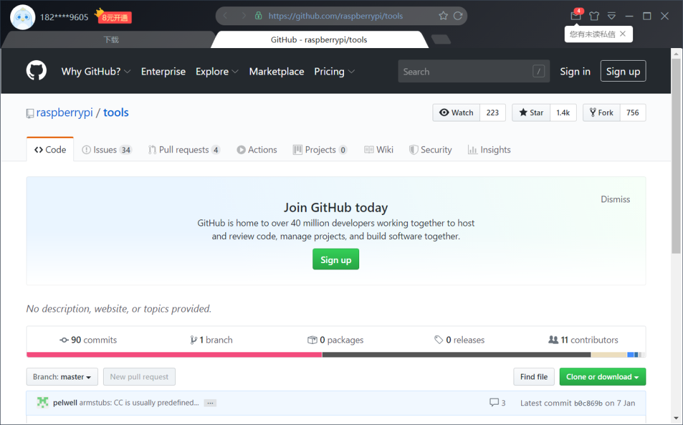Open the Pricing dropdown menu
The image size is (683, 425).
tap(335, 71)
